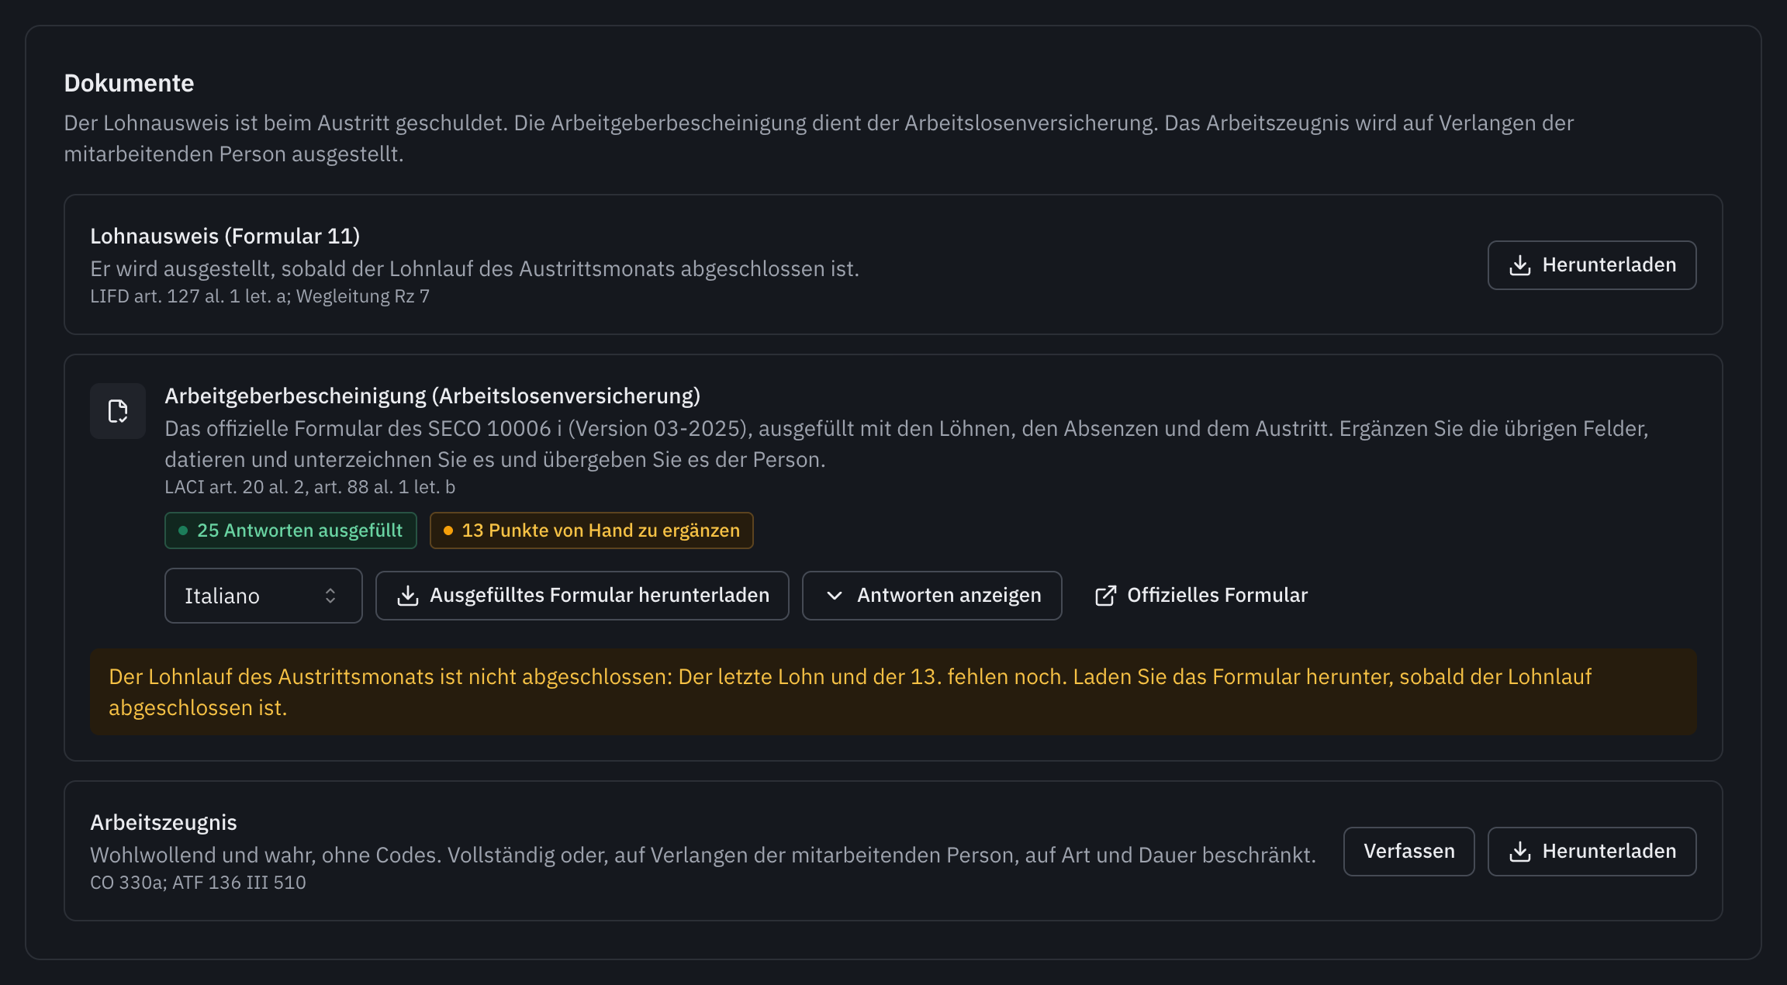Expand Antworten anzeigen
The height and width of the screenshot is (985, 1787).
point(932,596)
